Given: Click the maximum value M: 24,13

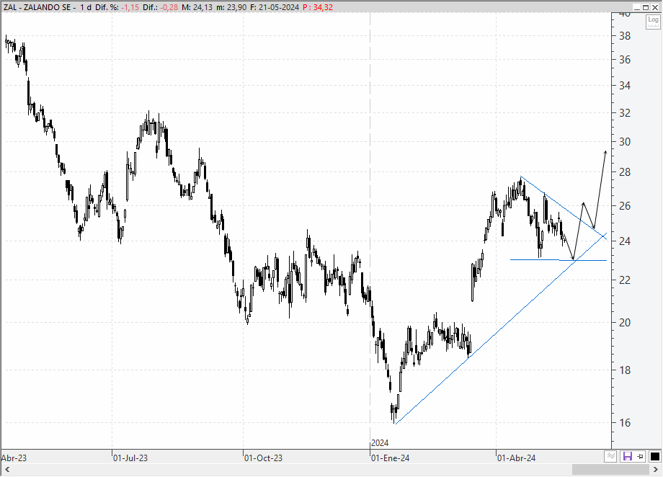Looking at the screenshot, I should click(197, 8).
